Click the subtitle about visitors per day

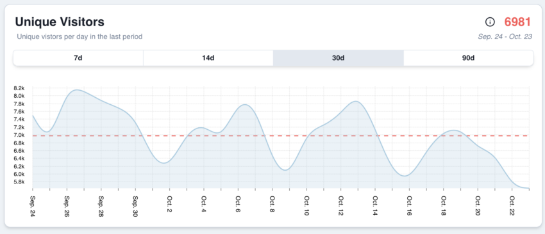point(80,36)
